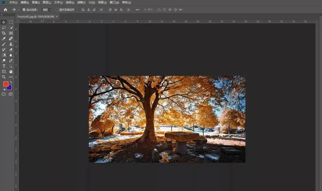
Task: Click the Home button in options bar
Action: [5, 10]
